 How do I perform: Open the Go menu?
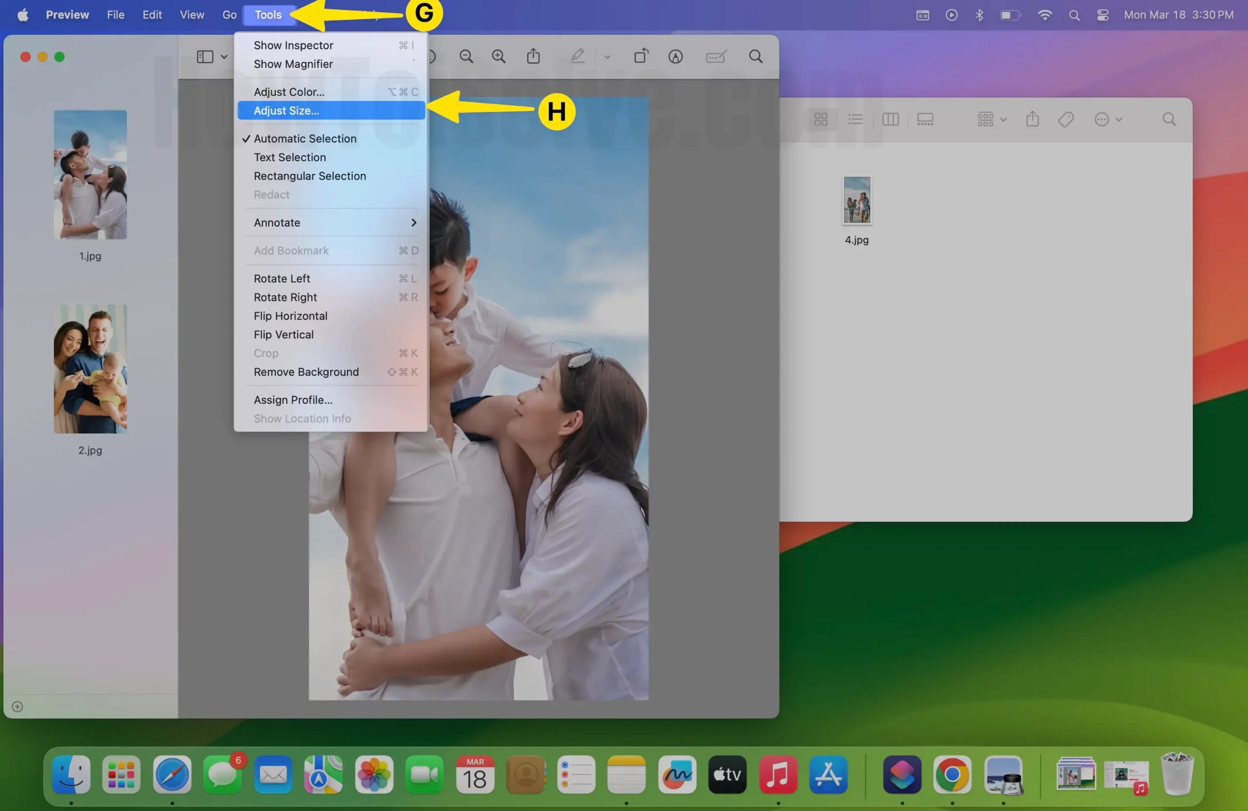229,15
